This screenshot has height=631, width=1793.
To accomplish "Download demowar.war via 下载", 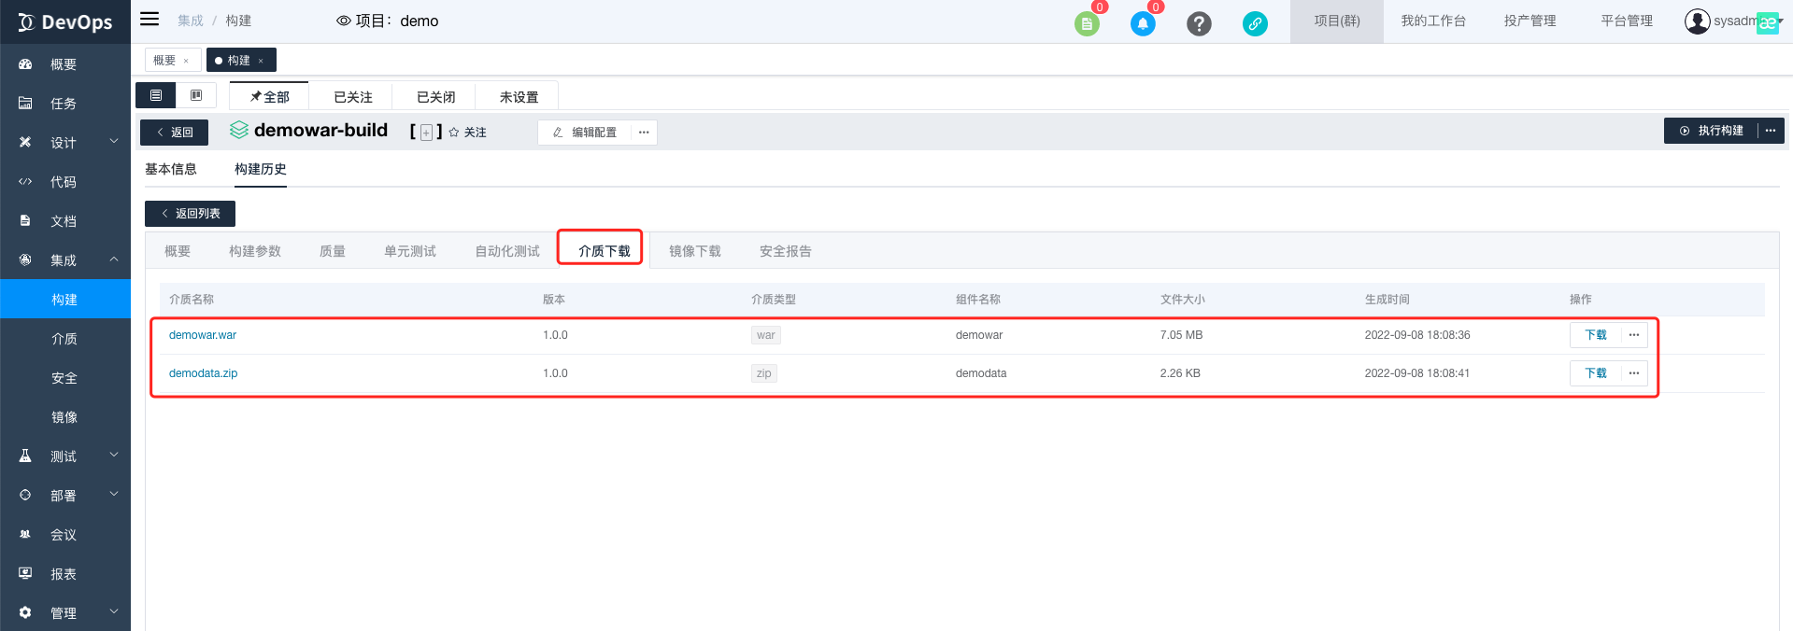I will (1596, 335).
